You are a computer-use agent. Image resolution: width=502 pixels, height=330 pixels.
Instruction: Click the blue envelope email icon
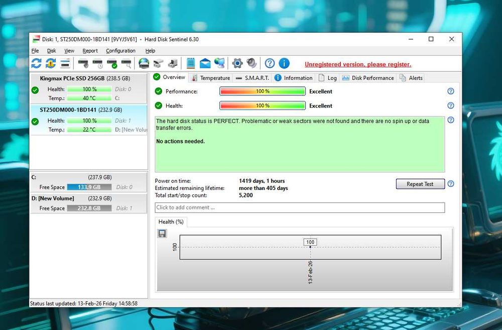[205, 63]
